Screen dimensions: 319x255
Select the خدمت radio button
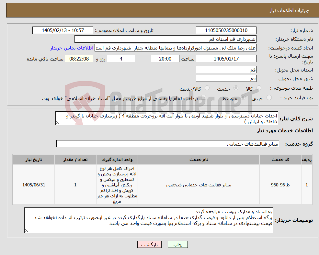tap(236, 88)
